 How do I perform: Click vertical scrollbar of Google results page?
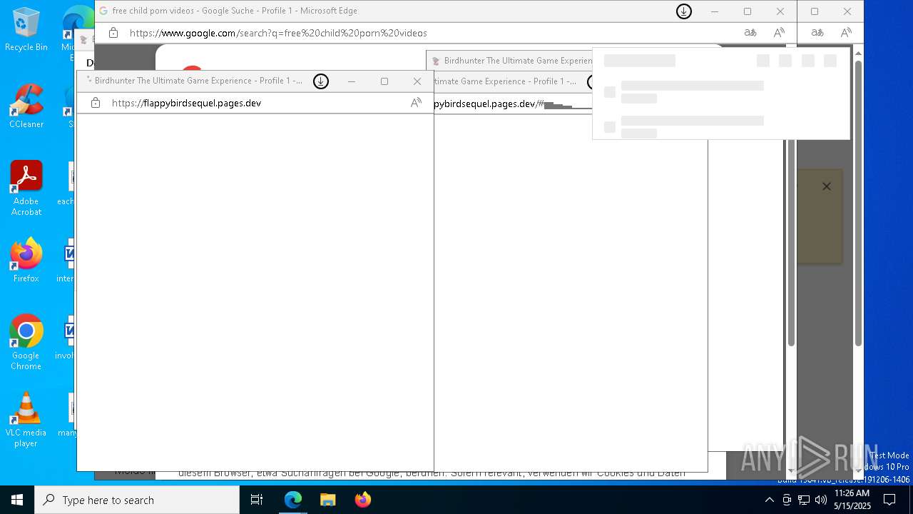pos(791,243)
